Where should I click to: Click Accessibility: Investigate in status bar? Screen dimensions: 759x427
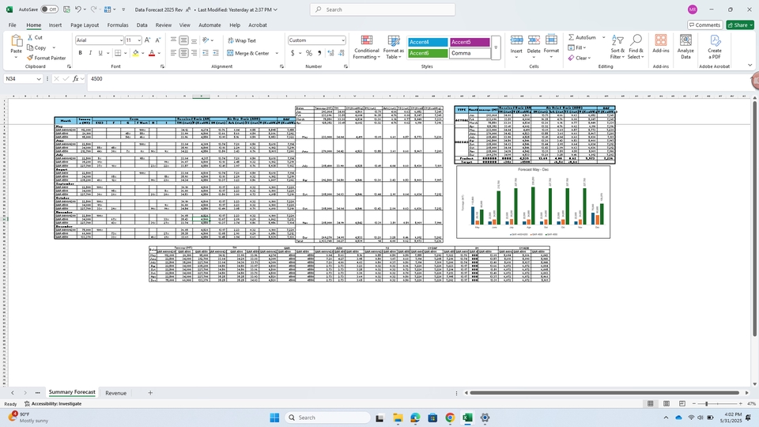[x=53, y=404]
